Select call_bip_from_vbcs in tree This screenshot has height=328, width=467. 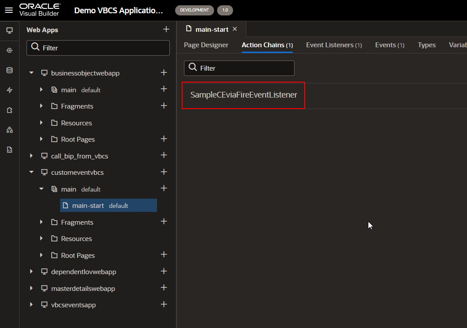point(80,156)
